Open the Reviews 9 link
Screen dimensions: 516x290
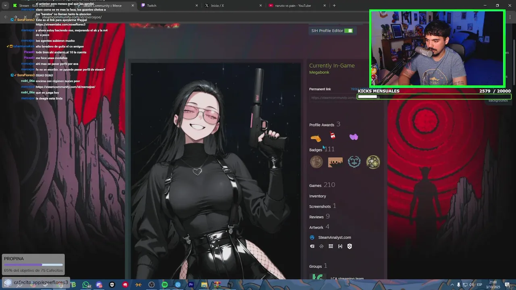[x=319, y=217]
